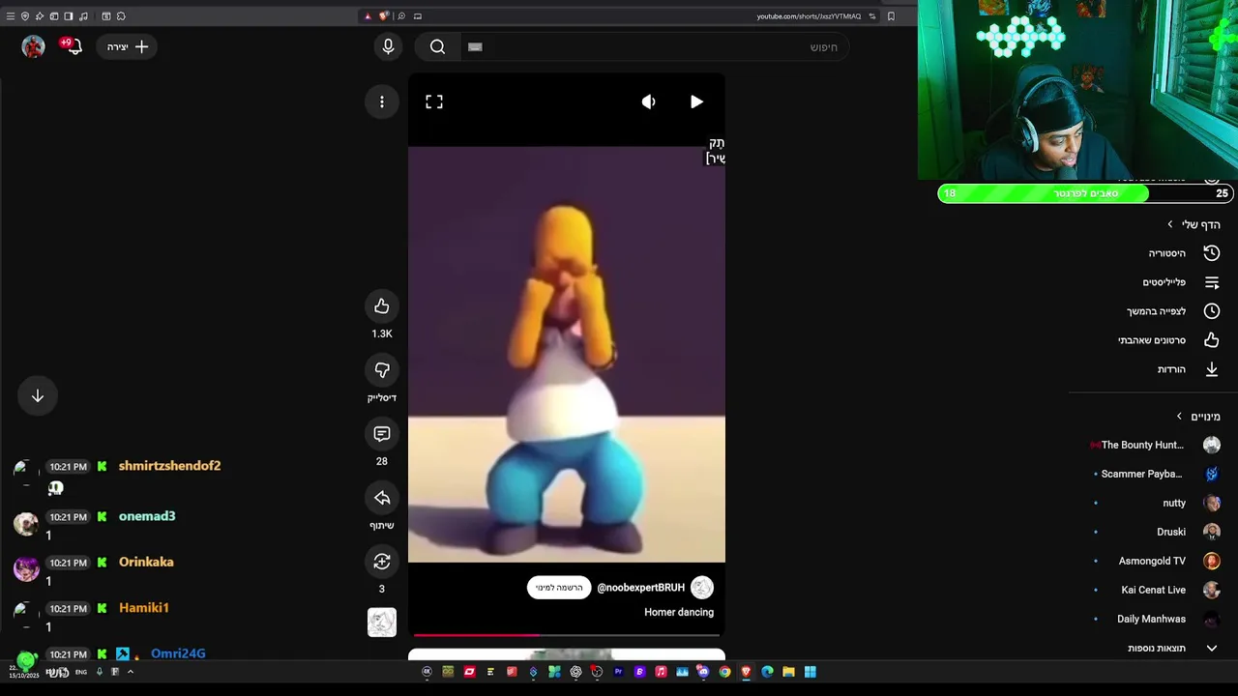Open noobexpertBRUH channel avatar

[702, 588]
